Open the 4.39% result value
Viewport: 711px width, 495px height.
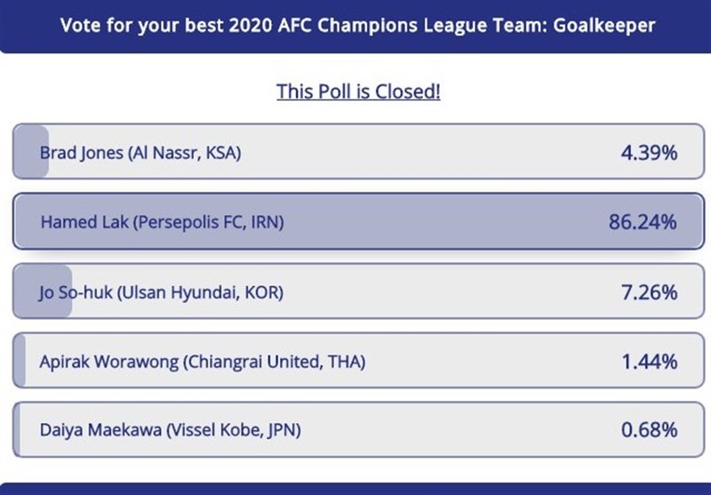pyautogui.click(x=649, y=153)
